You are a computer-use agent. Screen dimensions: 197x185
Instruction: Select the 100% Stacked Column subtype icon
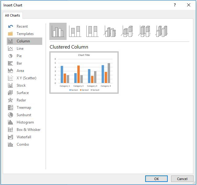[92, 31]
